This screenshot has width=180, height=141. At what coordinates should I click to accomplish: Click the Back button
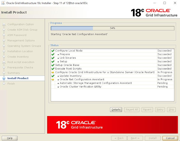119,138
